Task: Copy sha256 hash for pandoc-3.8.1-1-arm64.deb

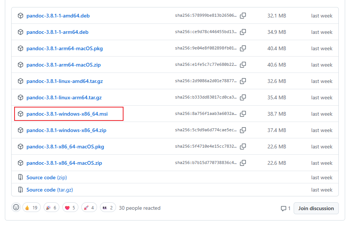Action: tap(243, 32)
